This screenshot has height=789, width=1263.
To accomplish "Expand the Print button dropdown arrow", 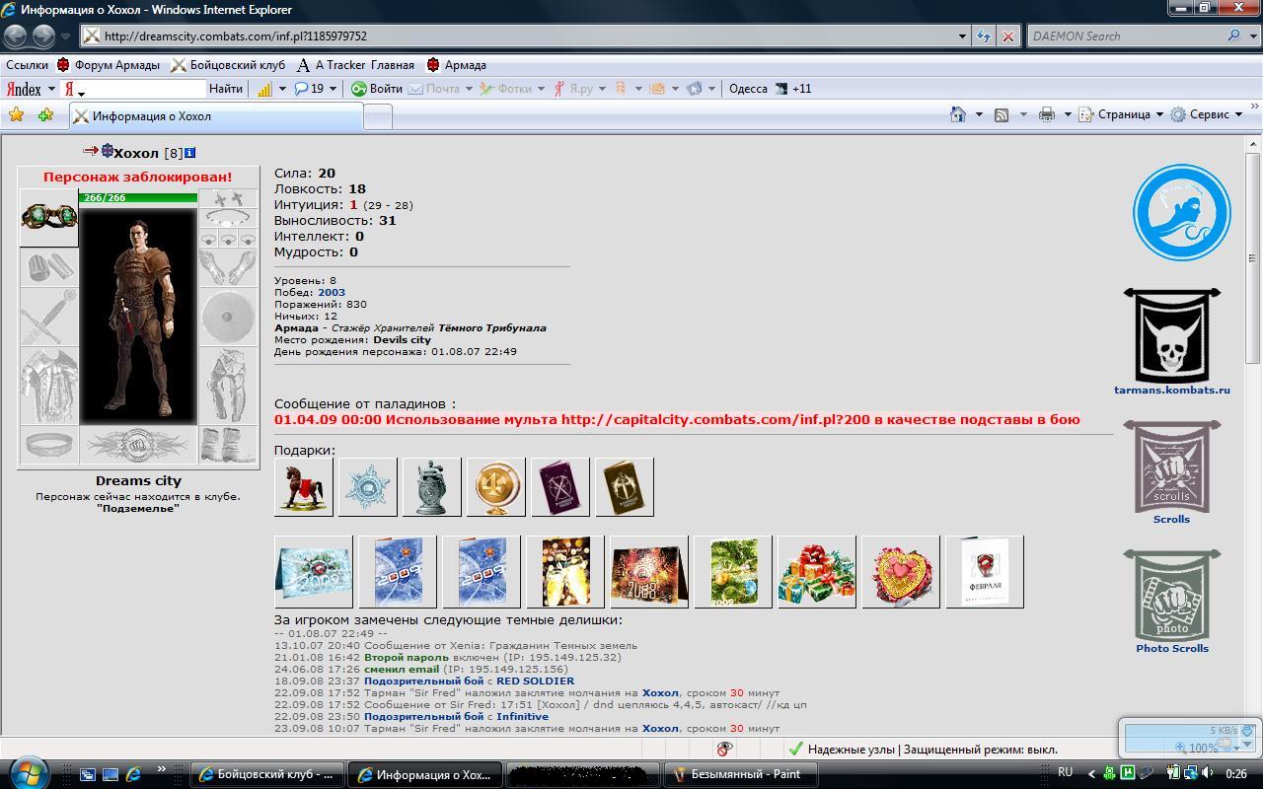I will pyautogui.click(x=1068, y=114).
